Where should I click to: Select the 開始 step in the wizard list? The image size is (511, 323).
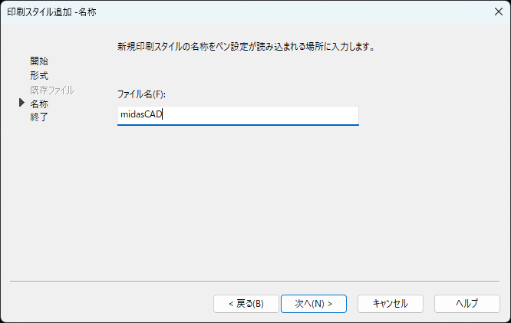39,61
